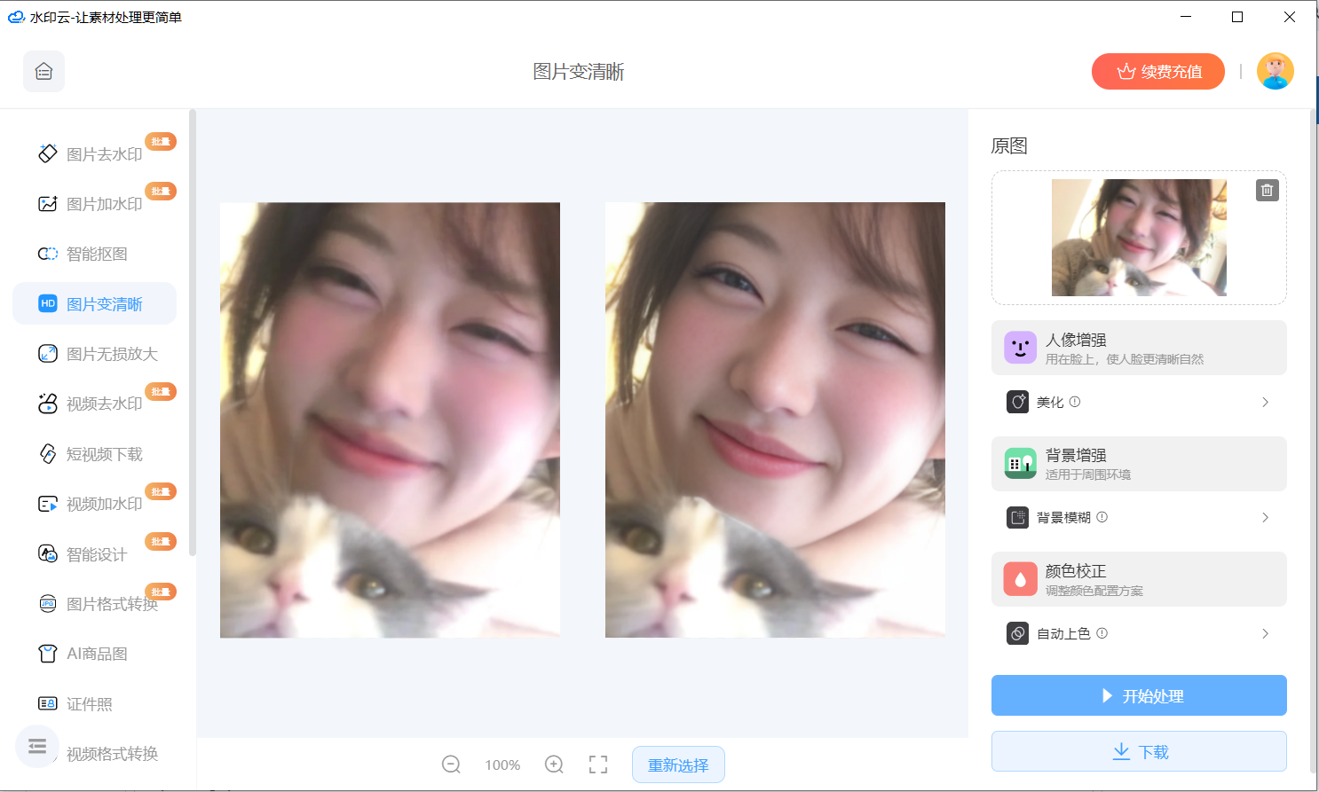1319x792 pixels.
Task: Select 智能抠图 in the sidebar
Action: [x=94, y=254]
